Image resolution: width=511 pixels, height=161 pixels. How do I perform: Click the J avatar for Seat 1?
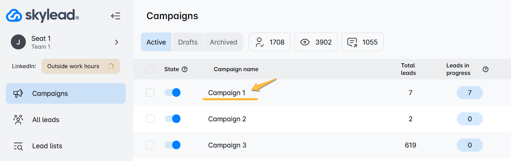18,42
